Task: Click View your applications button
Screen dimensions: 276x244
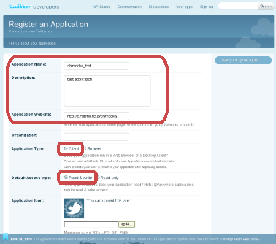Action: click(x=243, y=60)
